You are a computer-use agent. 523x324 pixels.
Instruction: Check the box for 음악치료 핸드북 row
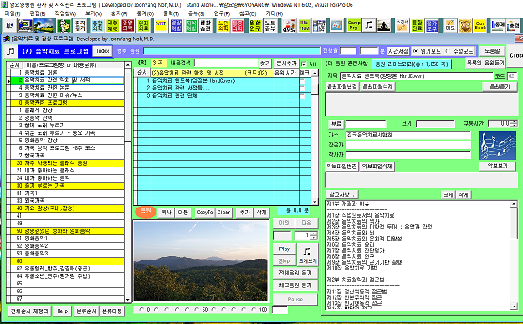[302, 81]
